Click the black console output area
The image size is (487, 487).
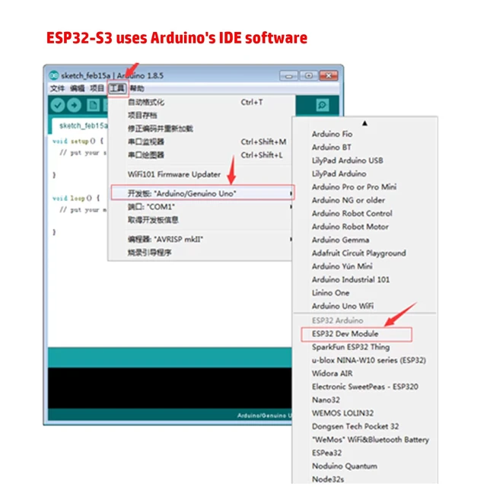click(170, 388)
